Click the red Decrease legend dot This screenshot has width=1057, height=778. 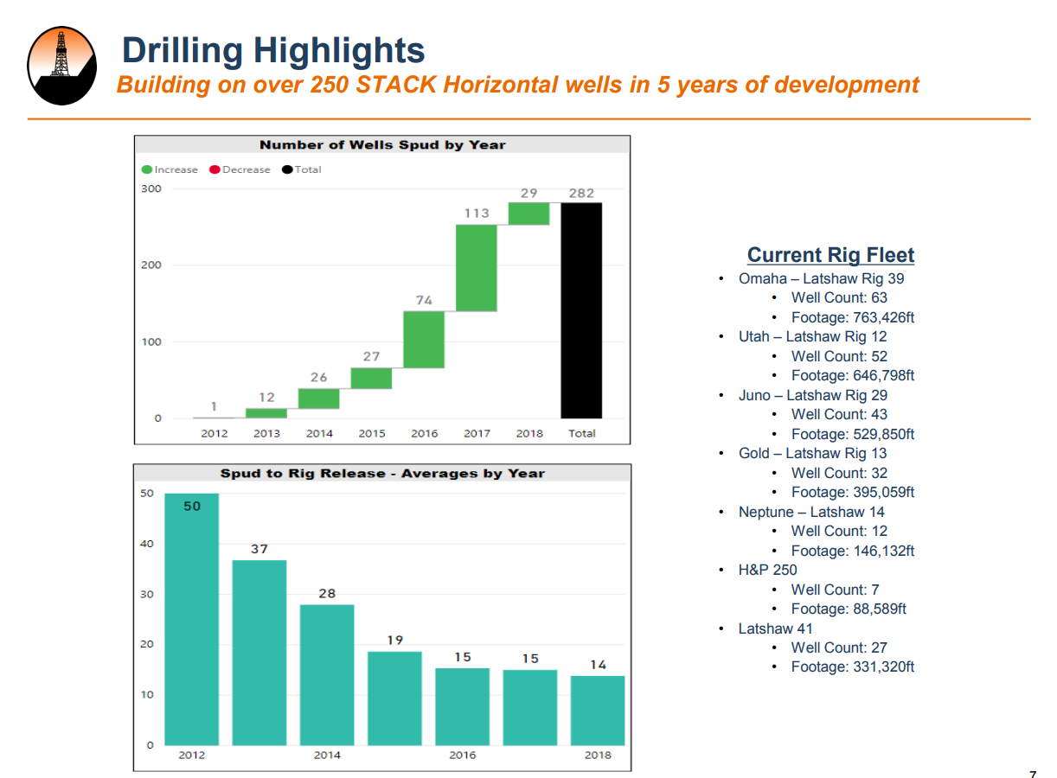[x=215, y=170]
